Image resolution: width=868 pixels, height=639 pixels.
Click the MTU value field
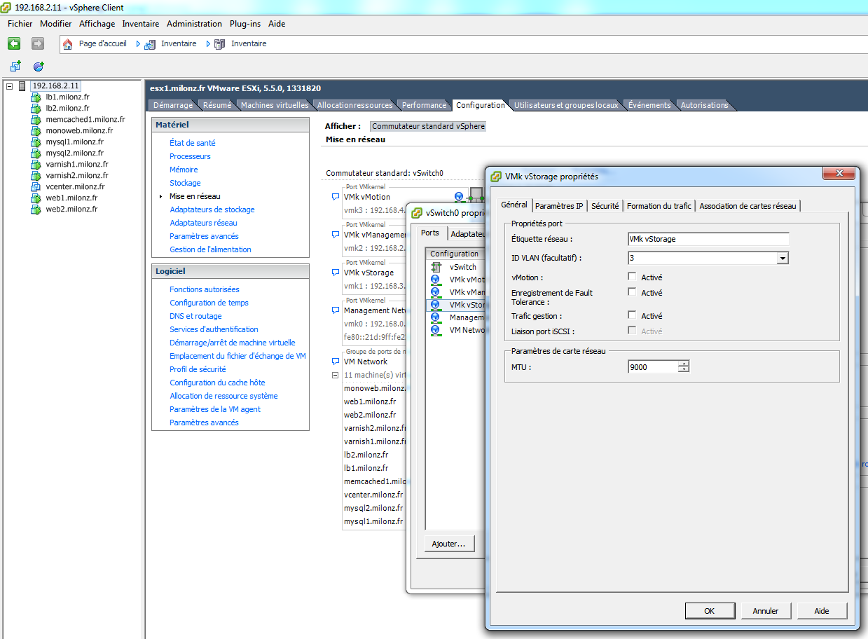[654, 366]
